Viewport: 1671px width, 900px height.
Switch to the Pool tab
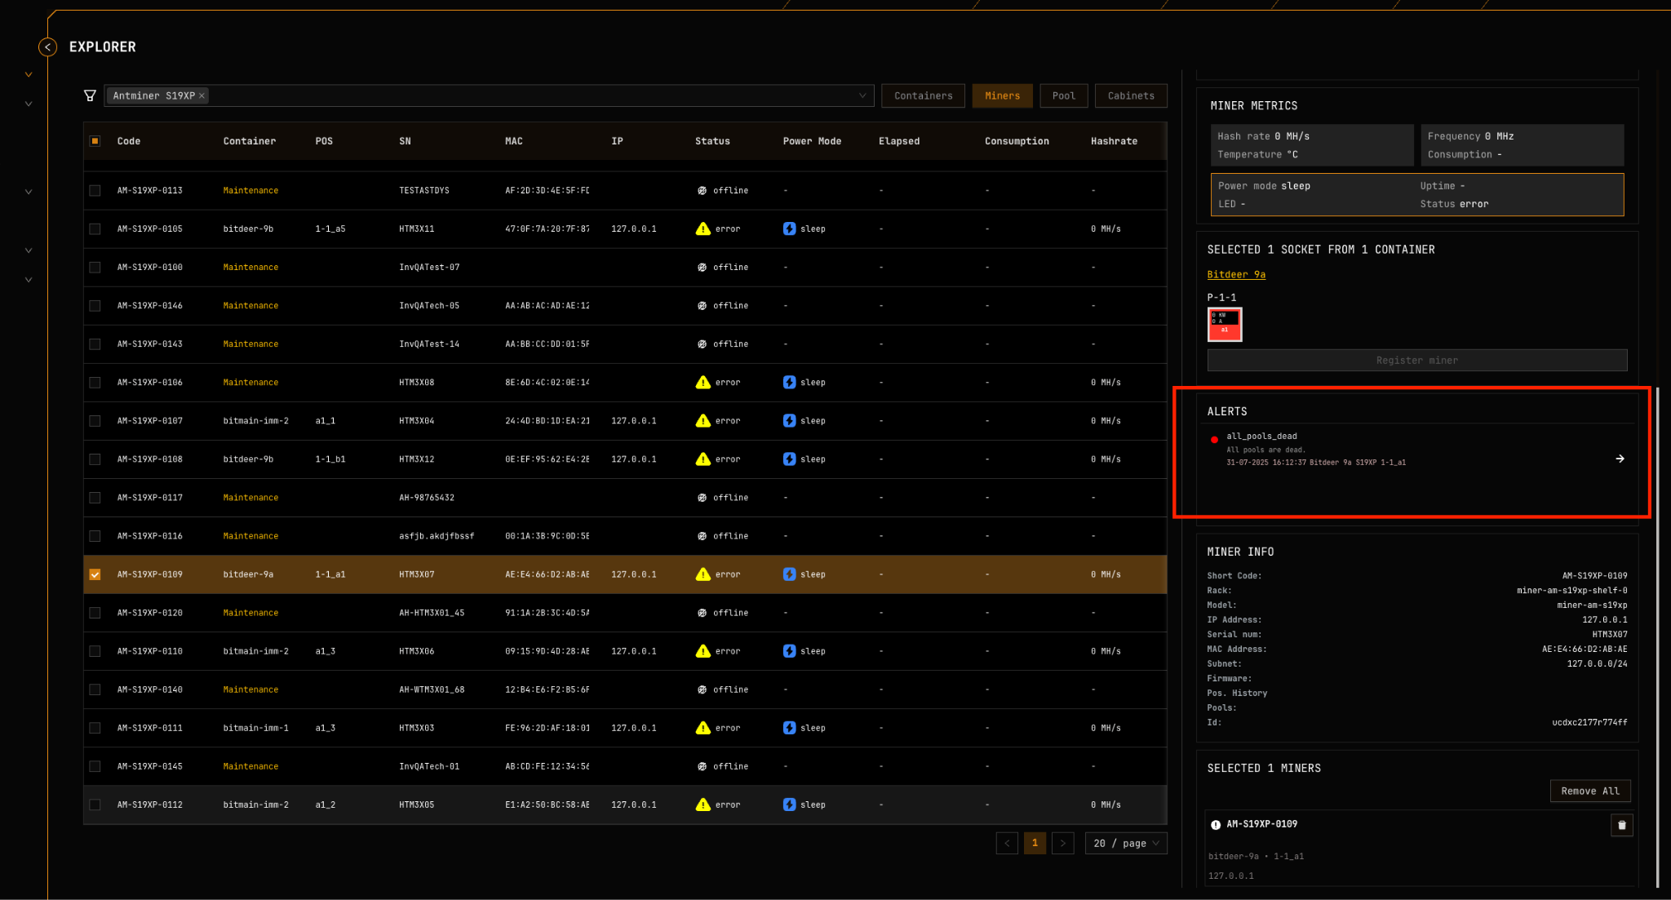[x=1063, y=95]
